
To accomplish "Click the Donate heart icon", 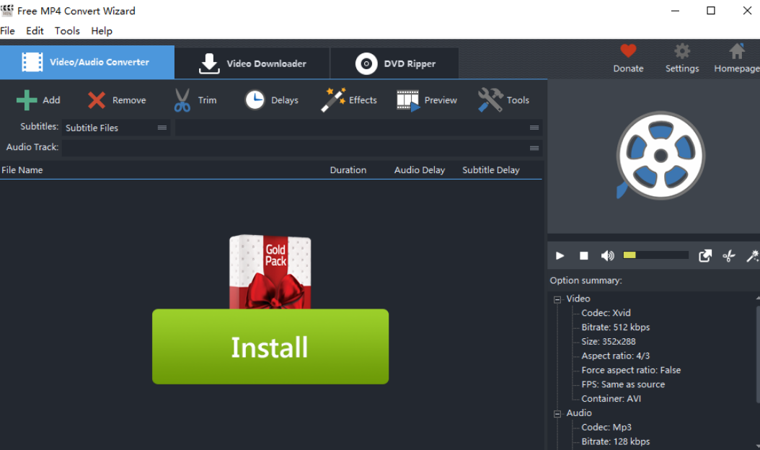I will pyautogui.click(x=628, y=51).
